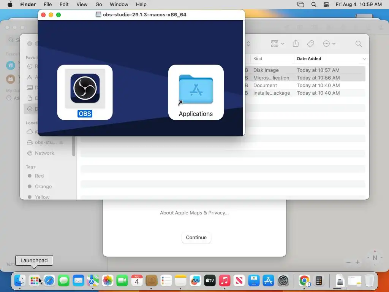The width and height of the screenshot is (389, 292).
Task: Open Contacts from the Dock
Action: coord(151,281)
